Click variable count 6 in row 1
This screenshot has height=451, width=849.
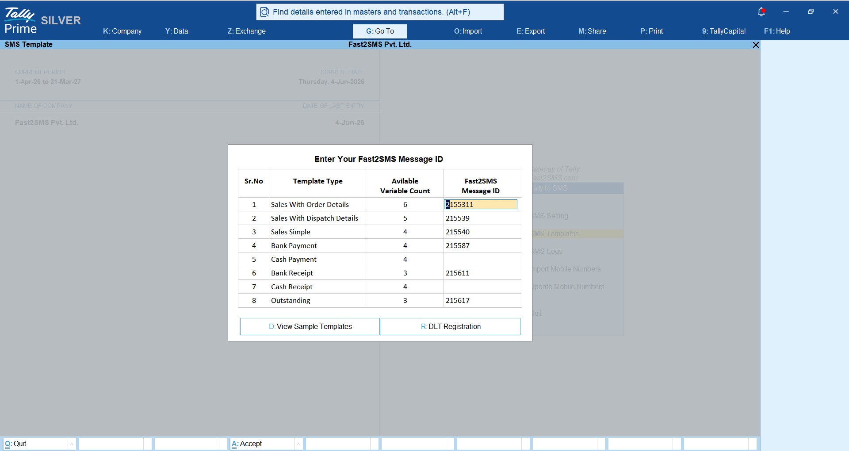(x=405, y=204)
